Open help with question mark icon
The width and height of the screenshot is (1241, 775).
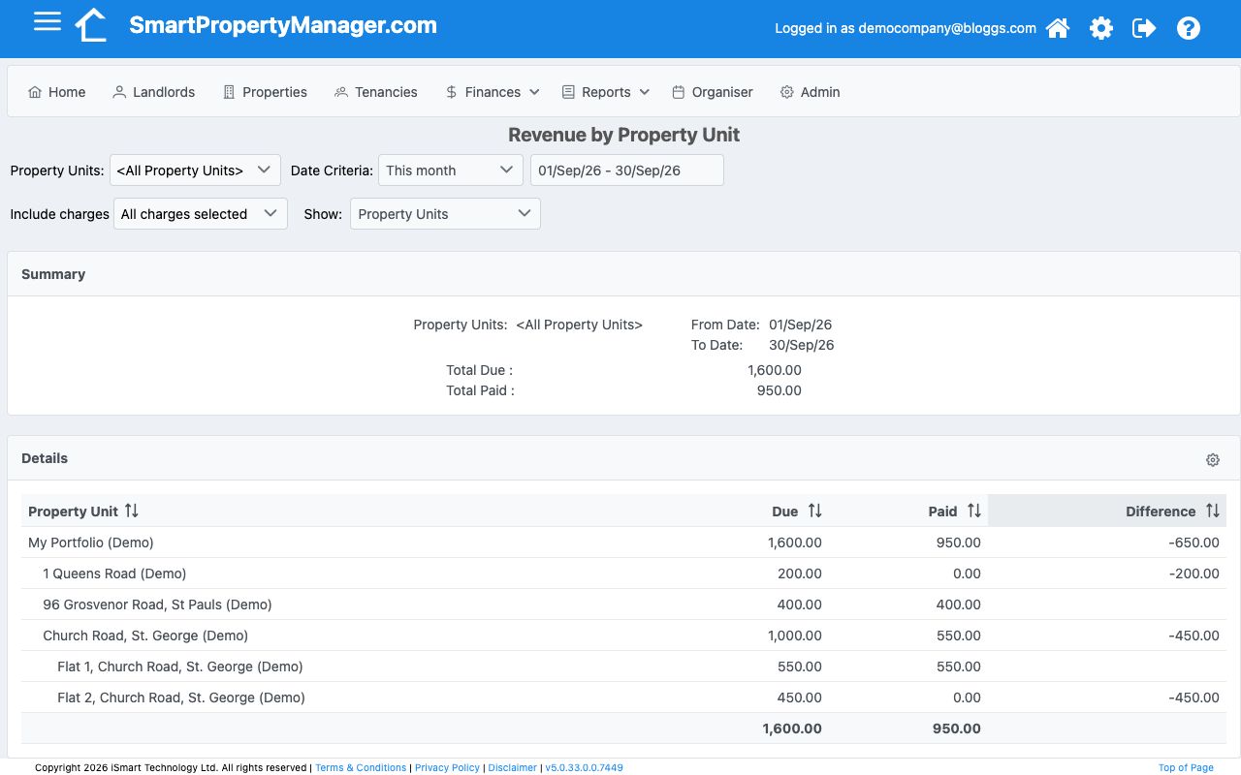pyautogui.click(x=1189, y=28)
